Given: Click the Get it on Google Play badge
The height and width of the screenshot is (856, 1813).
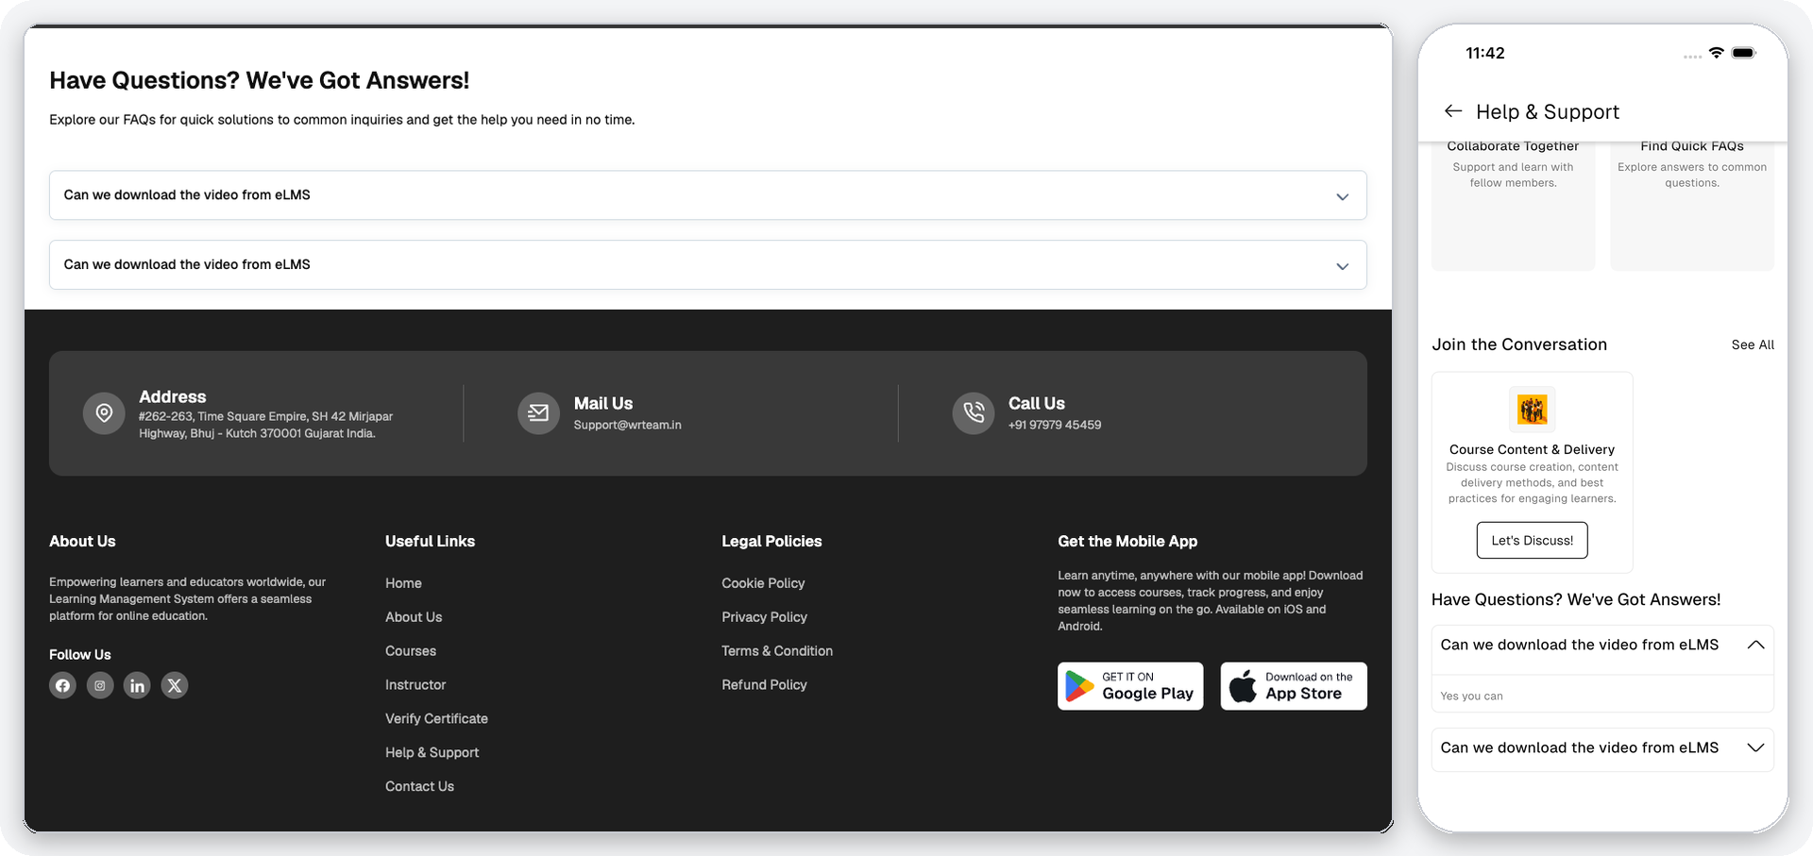Looking at the screenshot, I should point(1130,686).
